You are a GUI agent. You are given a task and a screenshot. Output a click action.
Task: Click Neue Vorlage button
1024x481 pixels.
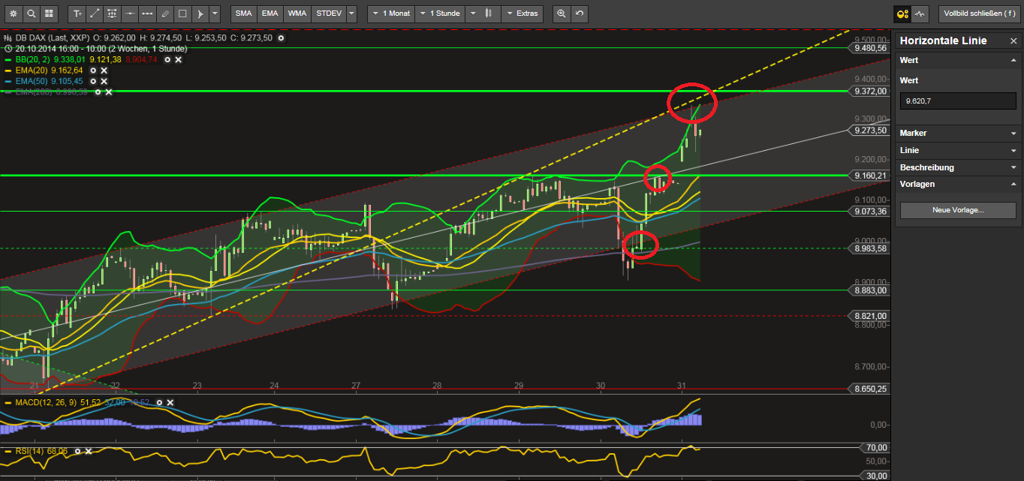coord(958,210)
